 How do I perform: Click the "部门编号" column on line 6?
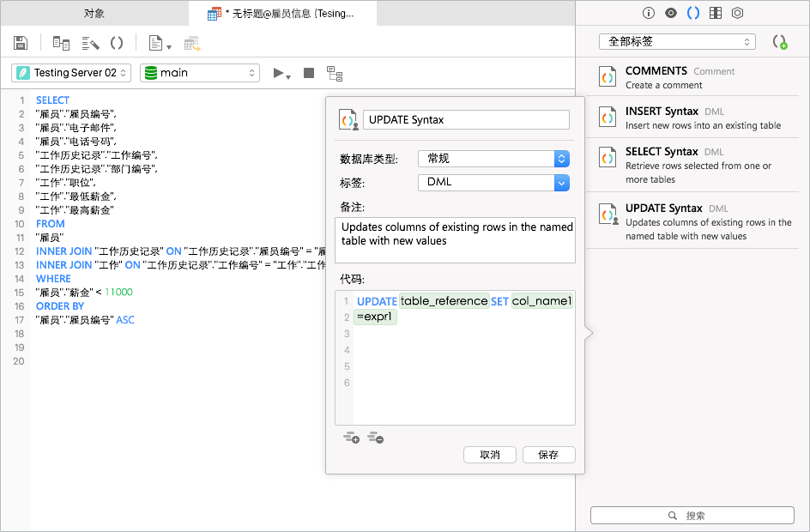[x=130, y=169]
